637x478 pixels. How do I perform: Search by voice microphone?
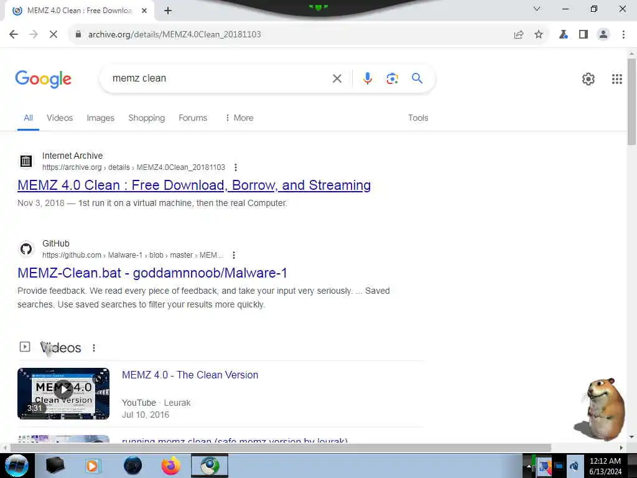click(x=367, y=78)
